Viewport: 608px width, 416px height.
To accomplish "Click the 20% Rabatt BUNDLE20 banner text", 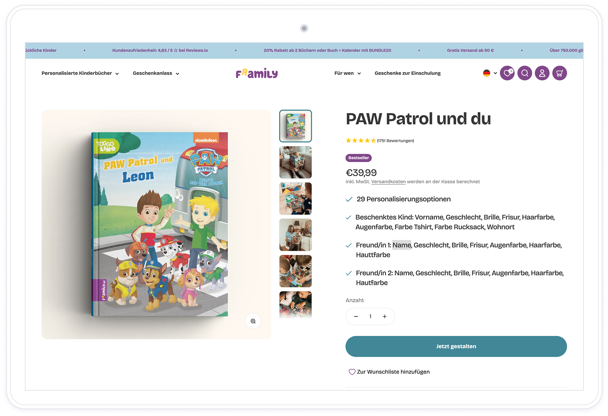I will point(327,50).
